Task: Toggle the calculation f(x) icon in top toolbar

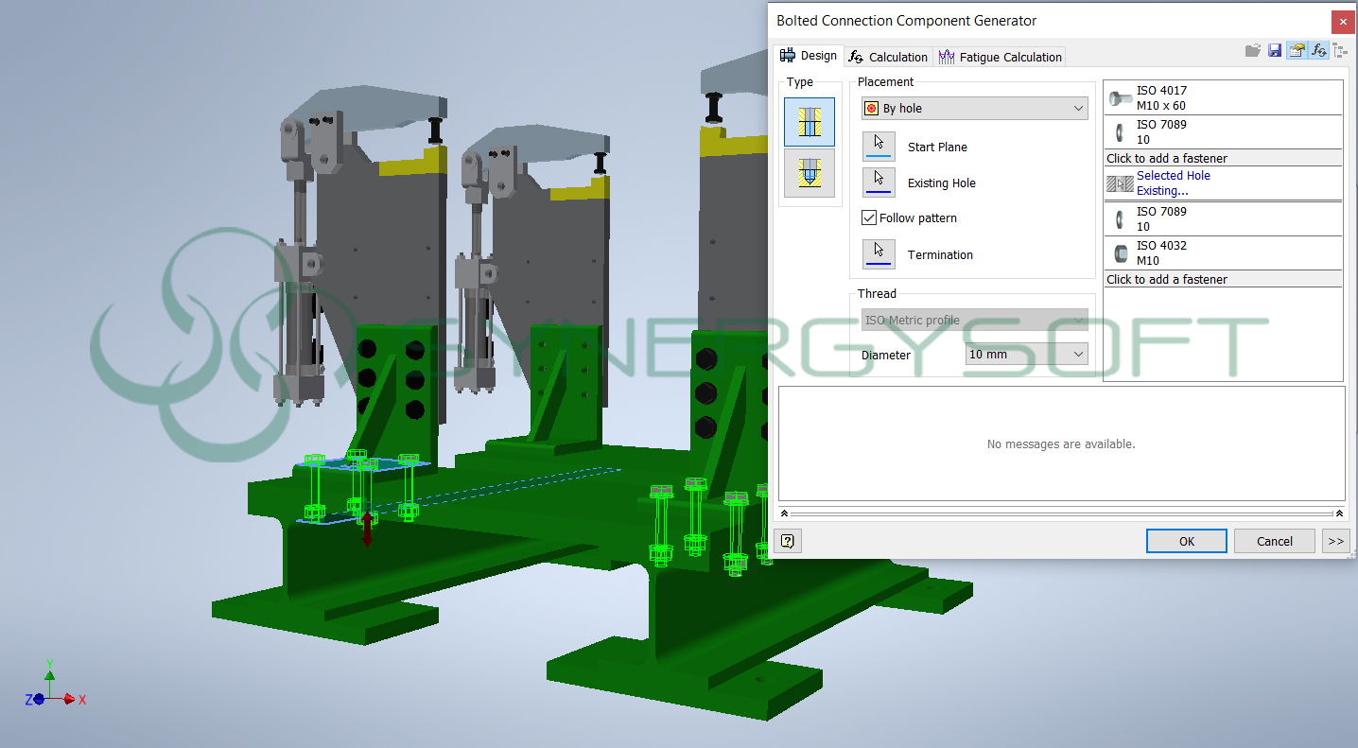Action: coord(1318,50)
